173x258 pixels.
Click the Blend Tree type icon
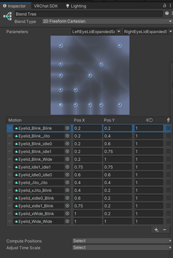point(7,16)
